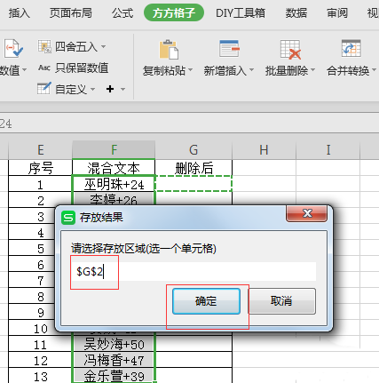
Task: Click the 数值 document checkmark icon
Action: [x=13, y=49]
